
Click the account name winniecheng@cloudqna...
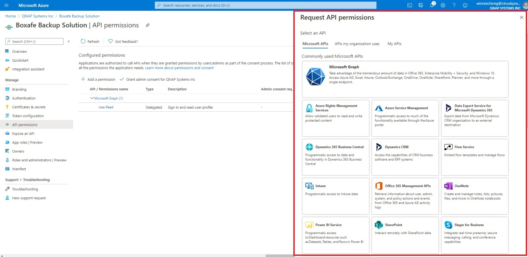(x=499, y=3)
